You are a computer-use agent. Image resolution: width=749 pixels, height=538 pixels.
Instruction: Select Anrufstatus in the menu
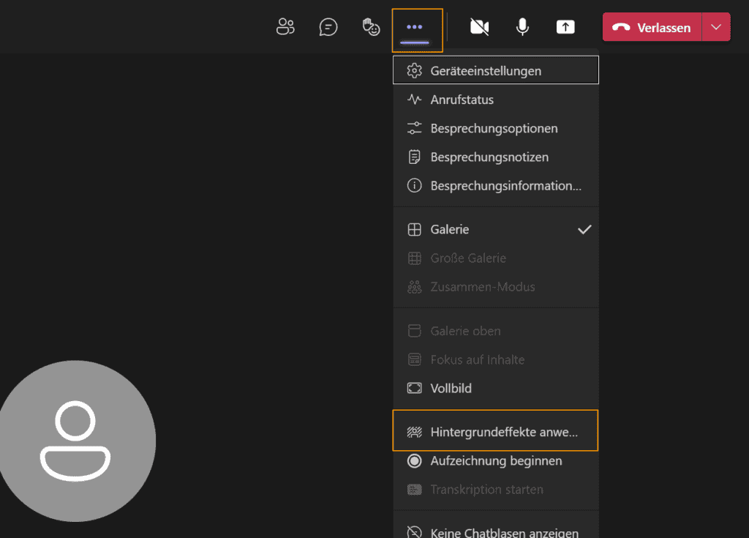(496, 100)
